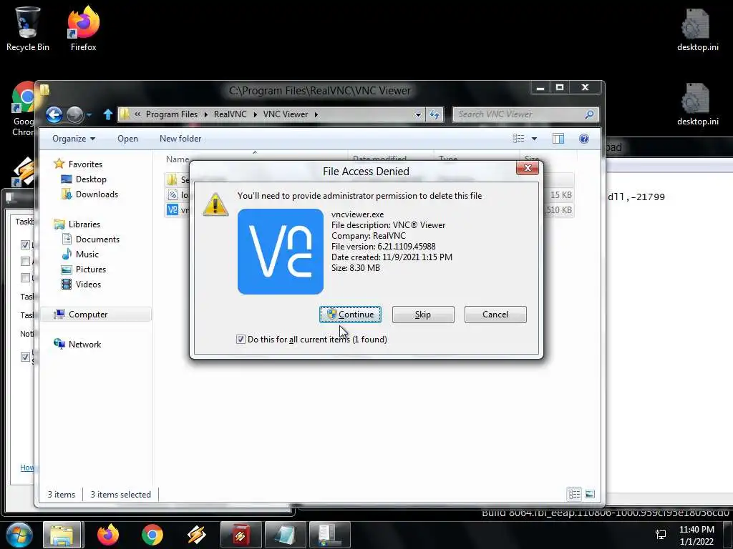733x549 pixels.
Task: Open Recycle Bin on the desktop
Action: (x=28, y=29)
